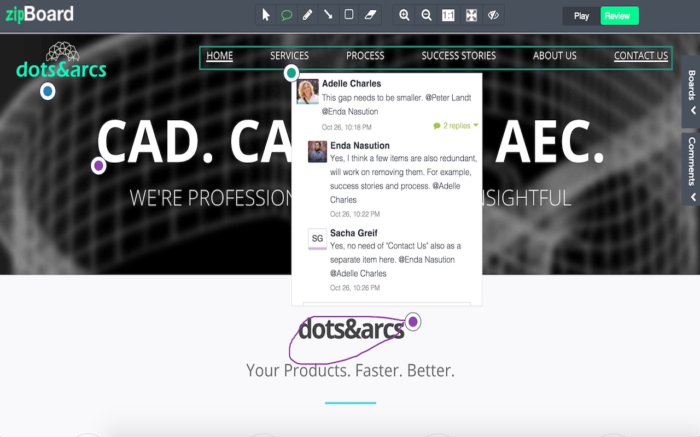Viewport: 700px width, 437px height.
Task: Zoom in with the magnifier plus icon
Action: [404, 15]
